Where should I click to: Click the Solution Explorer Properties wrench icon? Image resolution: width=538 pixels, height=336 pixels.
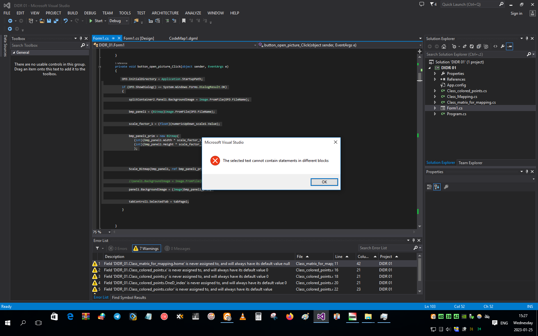click(x=503, y=46)
